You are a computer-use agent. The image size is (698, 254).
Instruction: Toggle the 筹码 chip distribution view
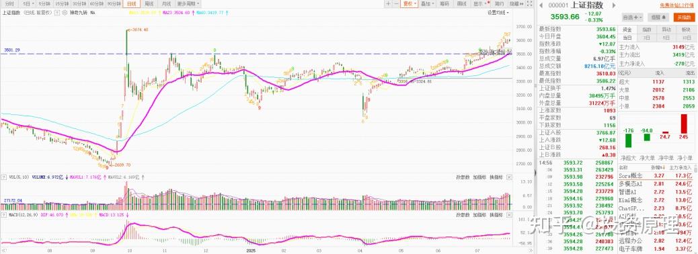pyautogui.click(x=444, y=3)
